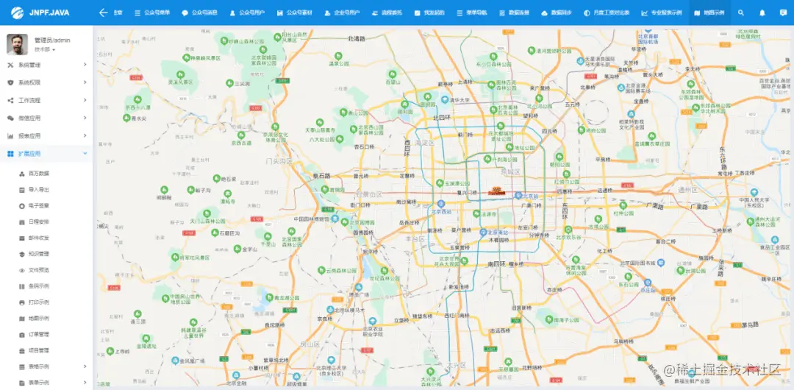This screenshot has height=390, width=794.
Task: Click the 导入导出 sidebar icon
Action: 22,190
